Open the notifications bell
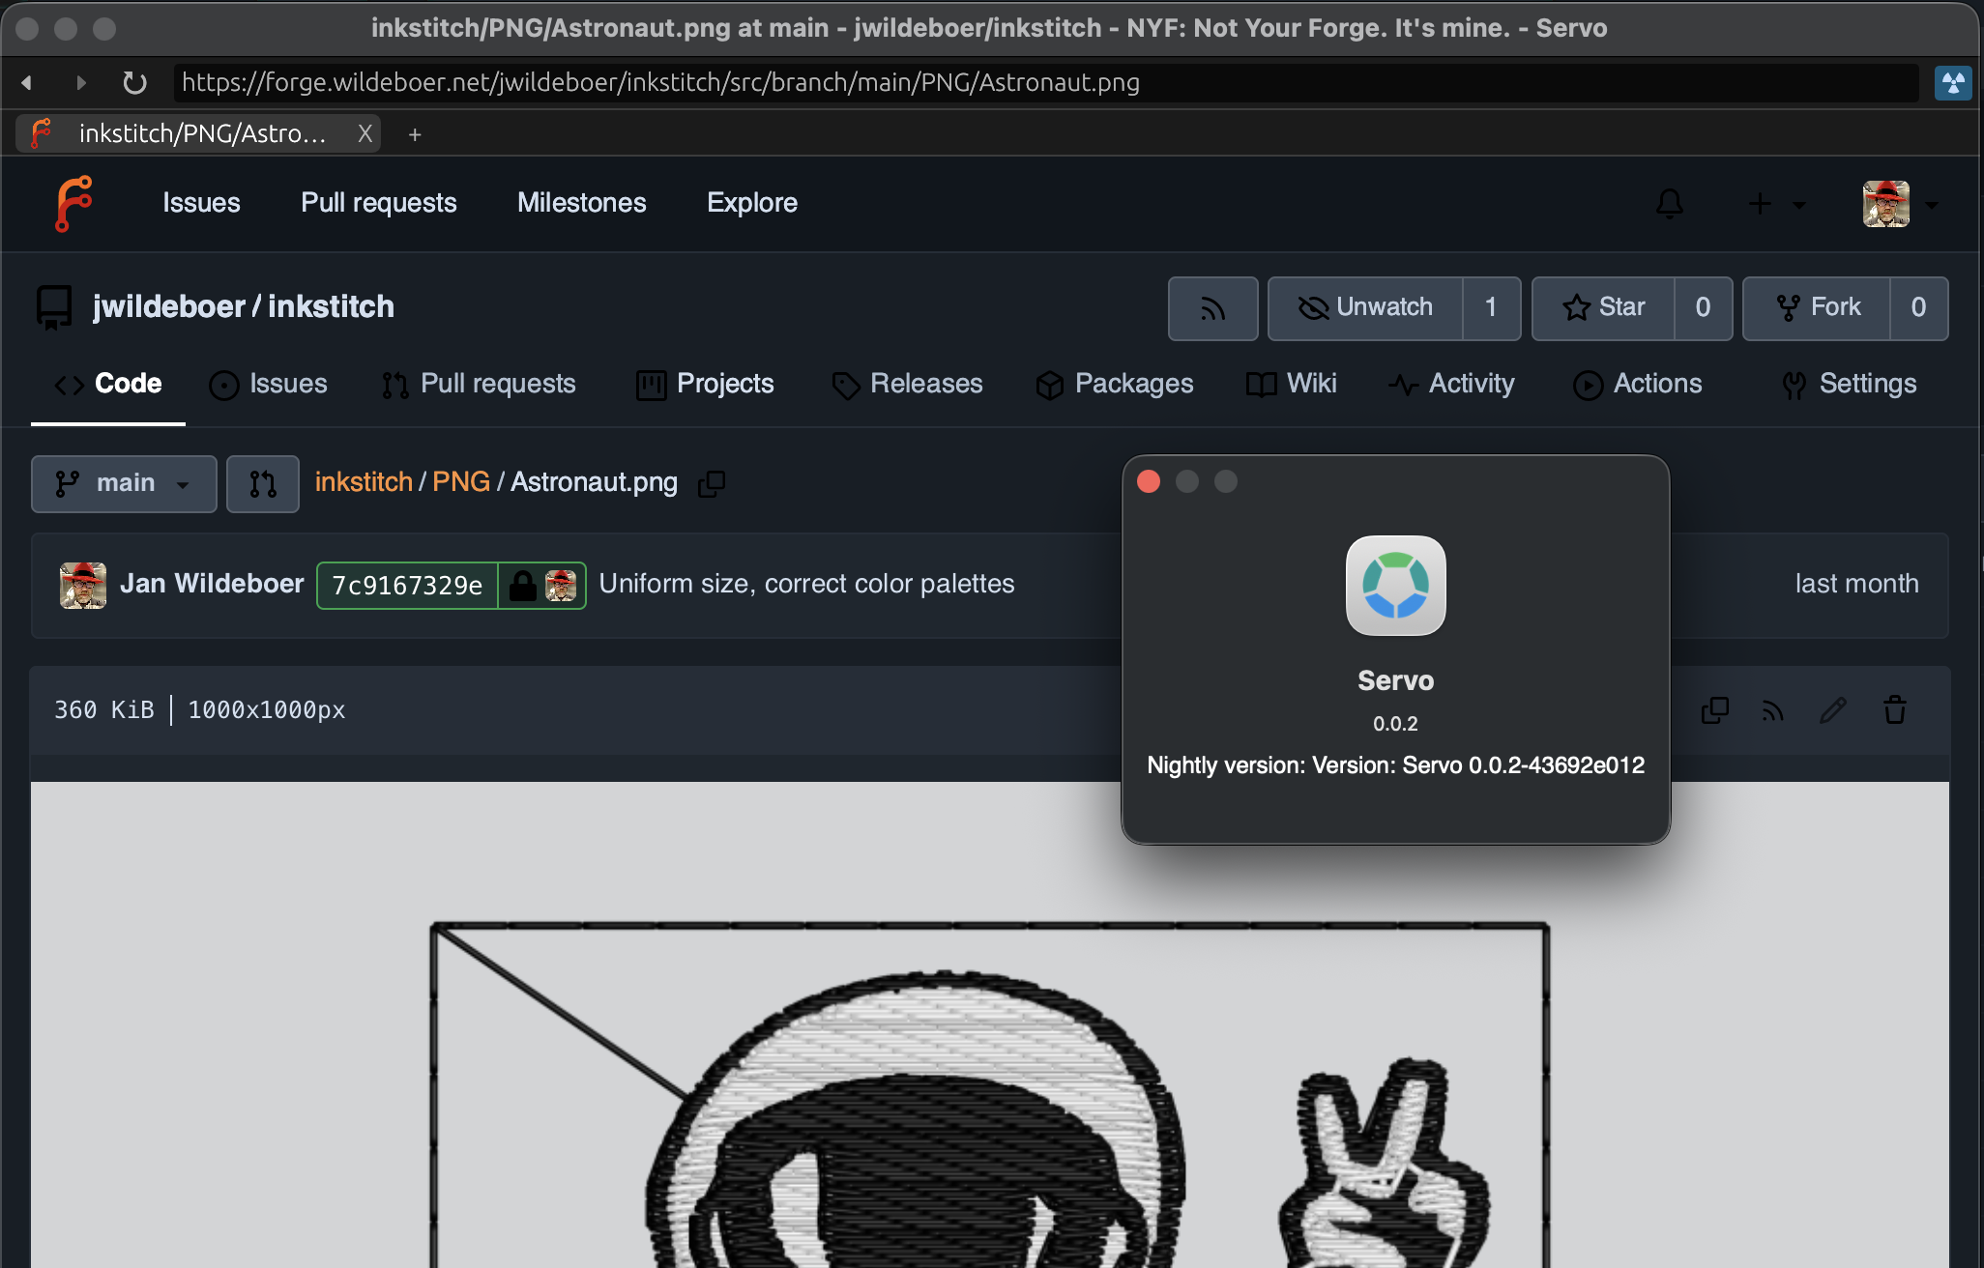1984x1268 pixels. pos(1670,204)
